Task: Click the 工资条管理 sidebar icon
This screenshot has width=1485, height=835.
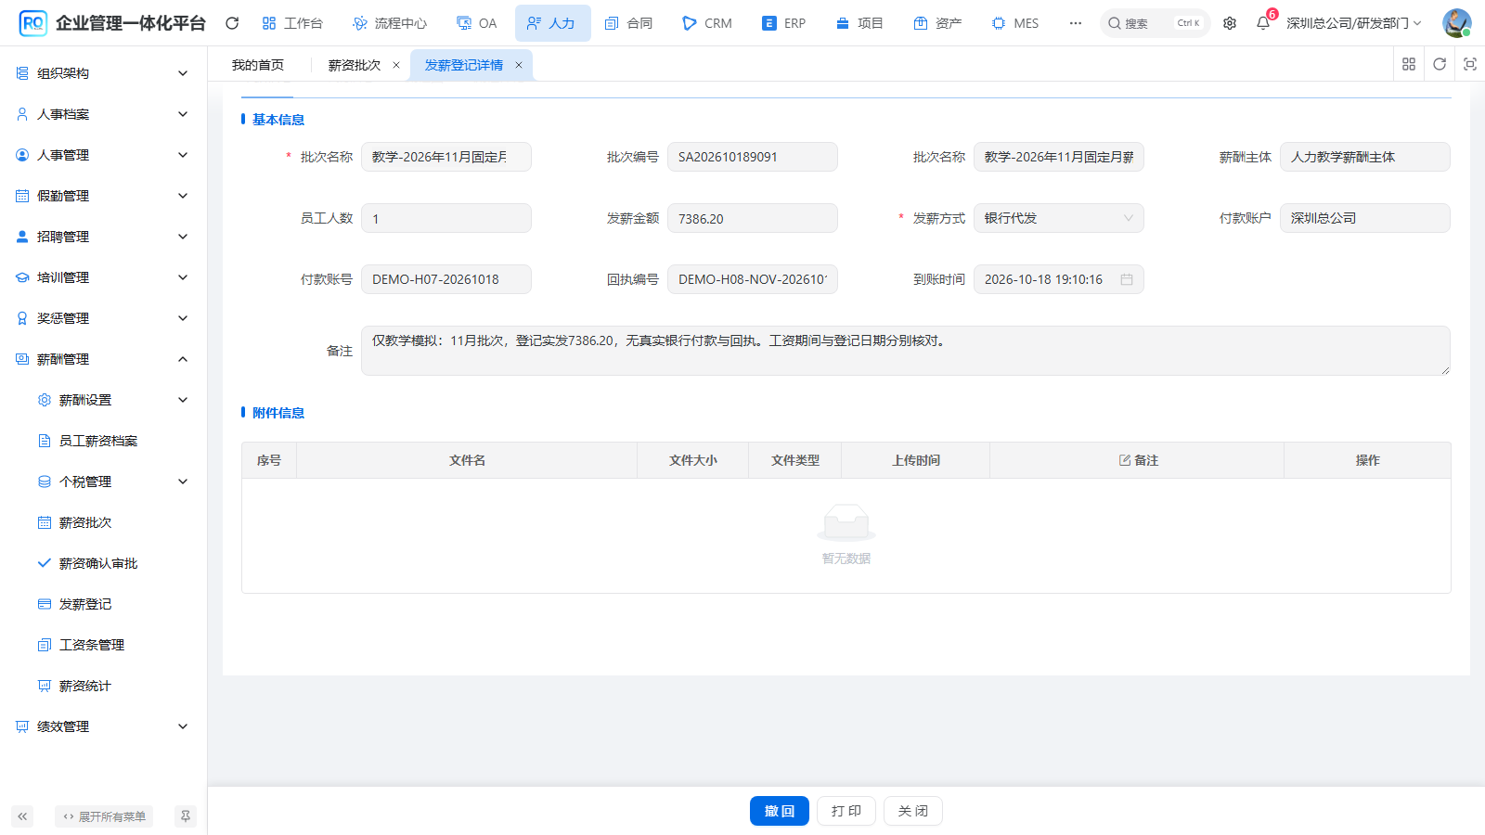Action: click(45, 645)
